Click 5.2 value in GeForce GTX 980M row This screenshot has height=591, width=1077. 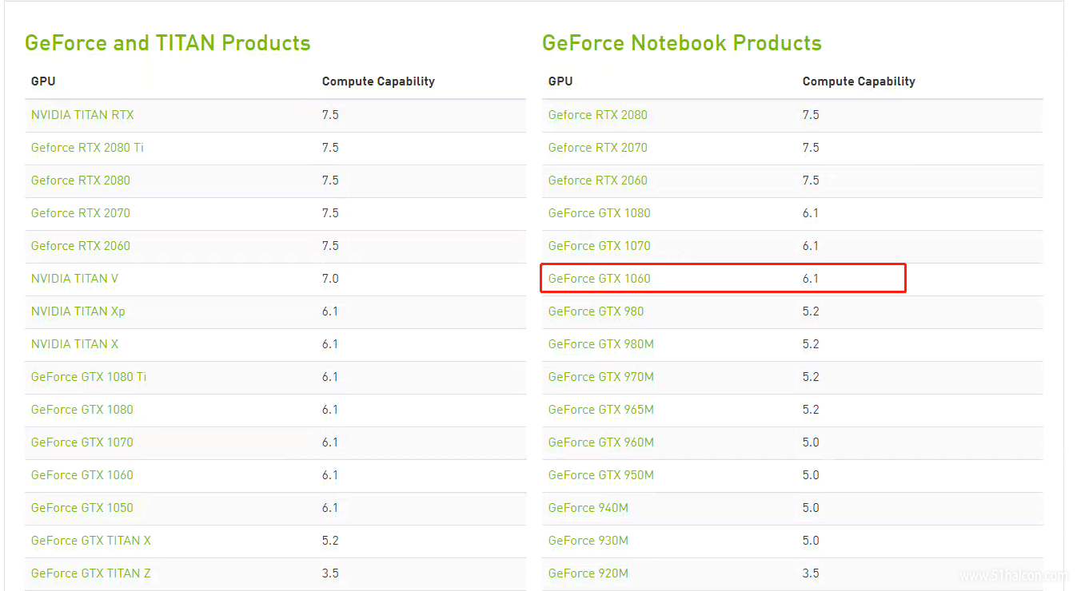811,344
